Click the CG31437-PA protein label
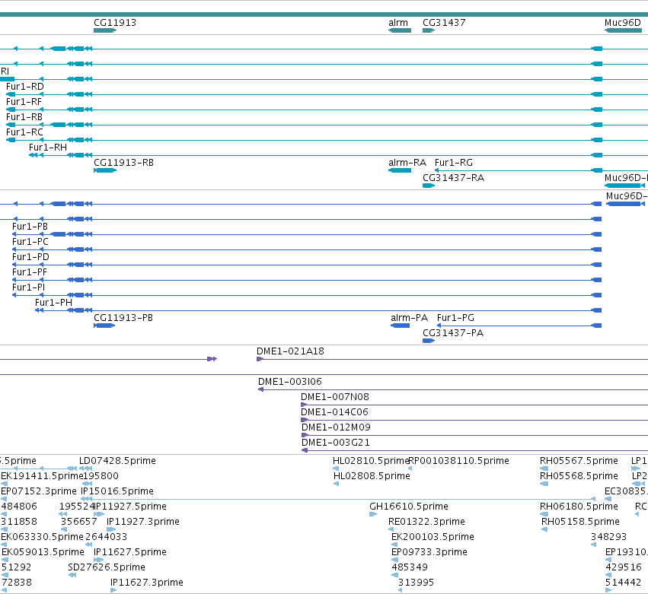The image size is (648, 594). [453, 333]
